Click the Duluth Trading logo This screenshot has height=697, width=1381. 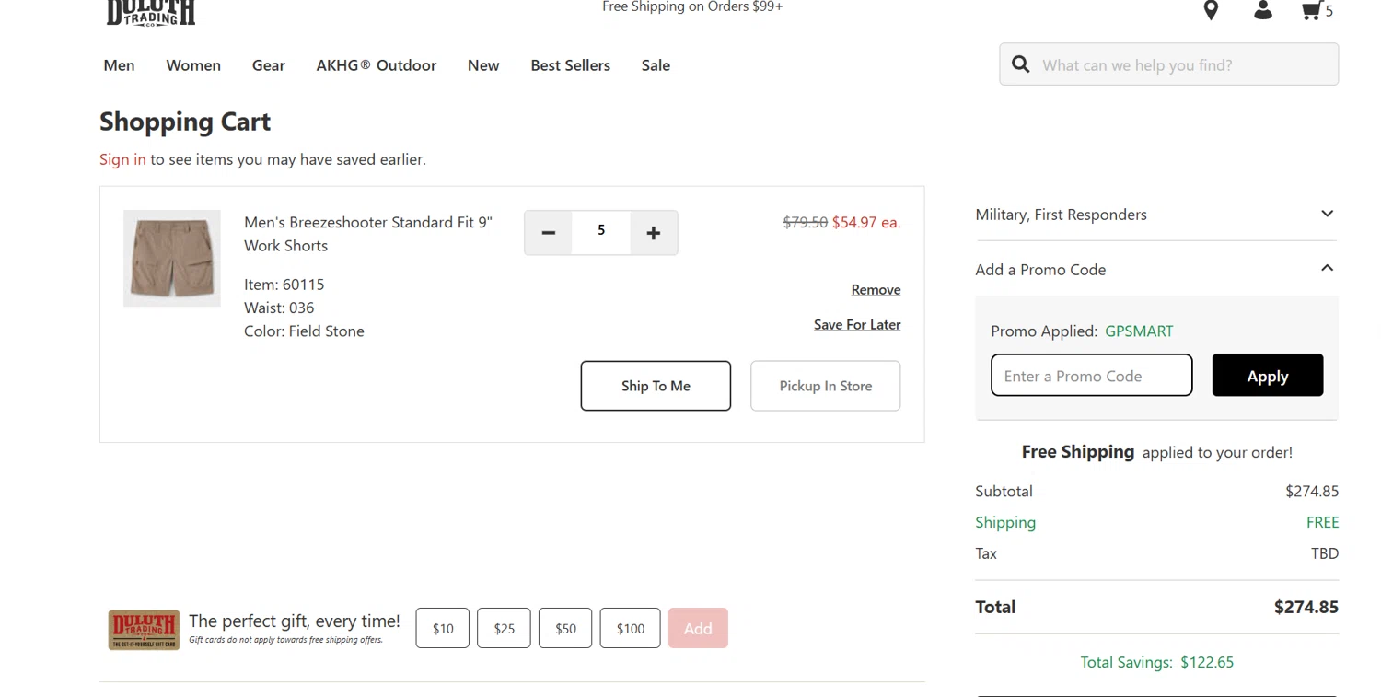(152, 13)
